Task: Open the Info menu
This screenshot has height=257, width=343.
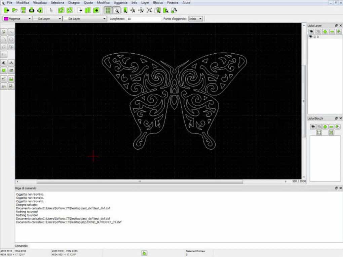Action: pyautogui.click(x=134, y=3)
